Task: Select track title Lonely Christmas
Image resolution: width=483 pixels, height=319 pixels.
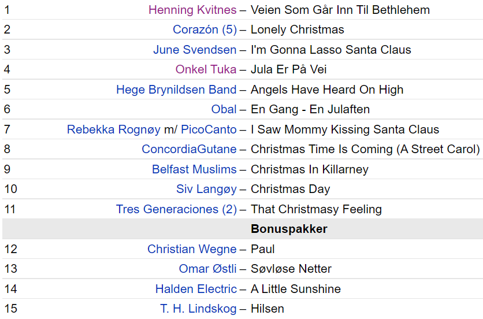Action: tap(298, 29)
